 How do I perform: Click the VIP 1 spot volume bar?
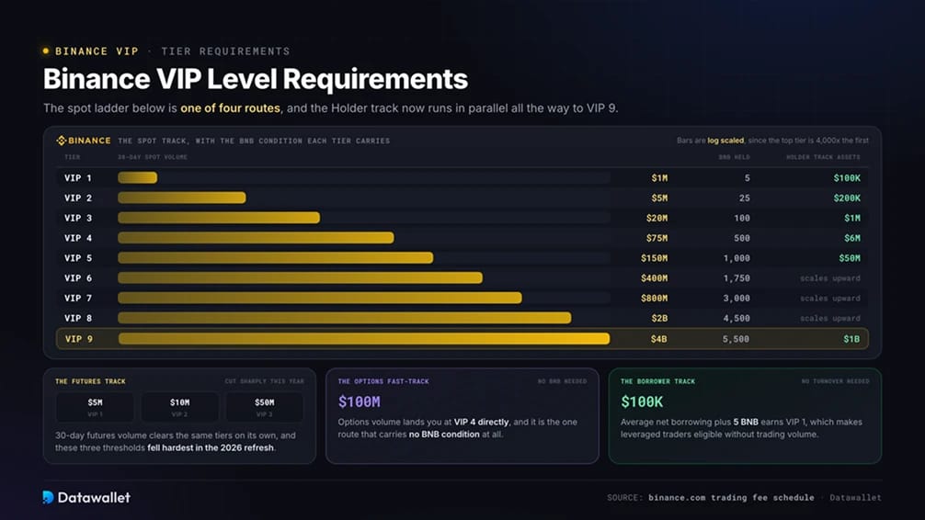tap(137, 178)
